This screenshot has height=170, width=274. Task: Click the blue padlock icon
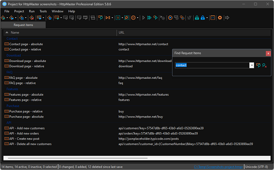[203, 18]
